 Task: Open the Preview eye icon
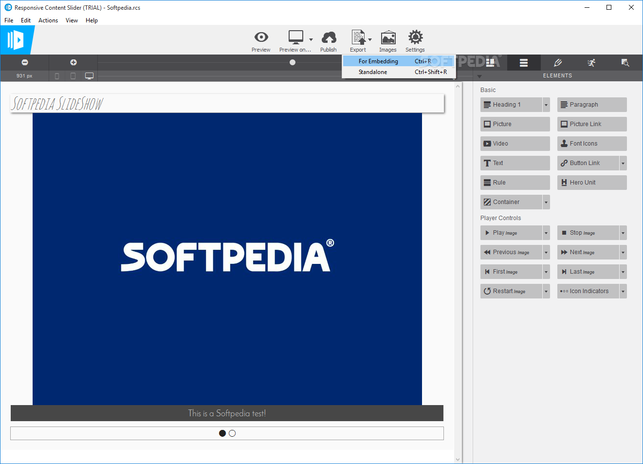pos(261,37)
